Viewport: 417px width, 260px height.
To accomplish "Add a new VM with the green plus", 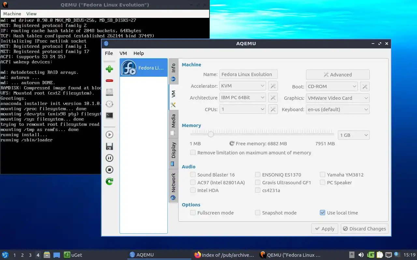I will pyautogui.click(x=109, y=69).
